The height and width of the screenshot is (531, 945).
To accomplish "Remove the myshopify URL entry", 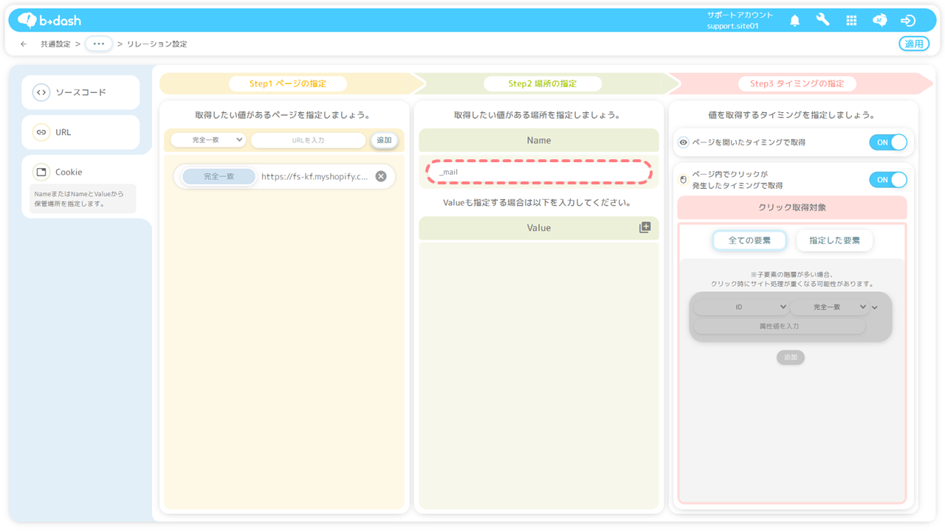I will pos(381,176).
